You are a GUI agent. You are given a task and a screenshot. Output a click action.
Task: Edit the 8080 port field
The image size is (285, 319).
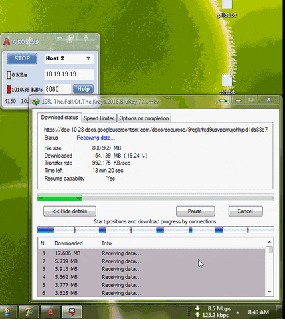(58, 89)
